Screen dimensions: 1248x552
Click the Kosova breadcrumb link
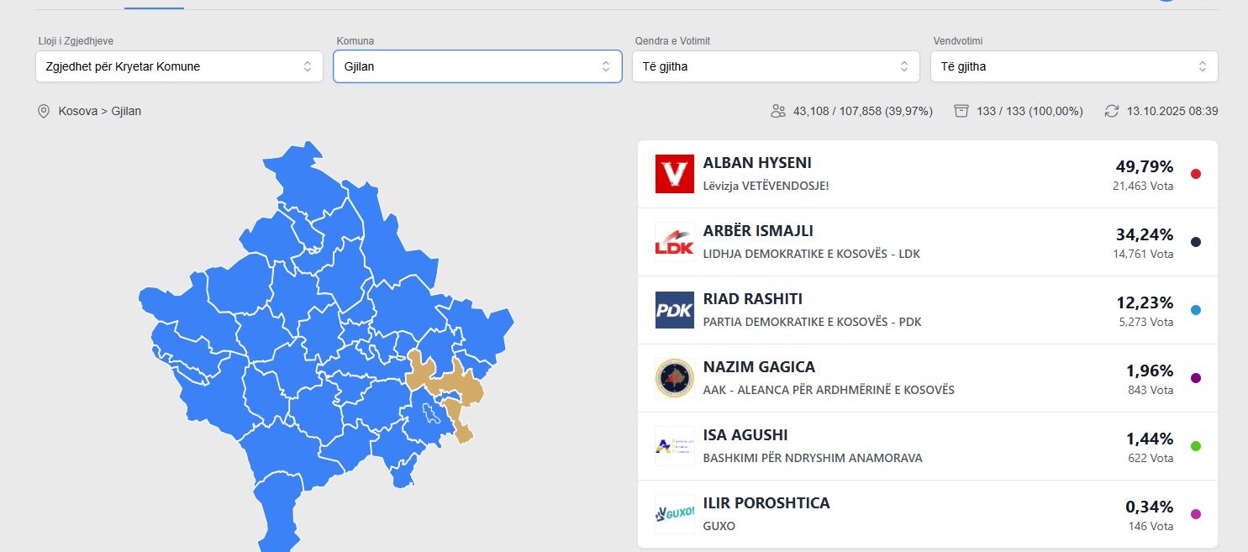77,111
